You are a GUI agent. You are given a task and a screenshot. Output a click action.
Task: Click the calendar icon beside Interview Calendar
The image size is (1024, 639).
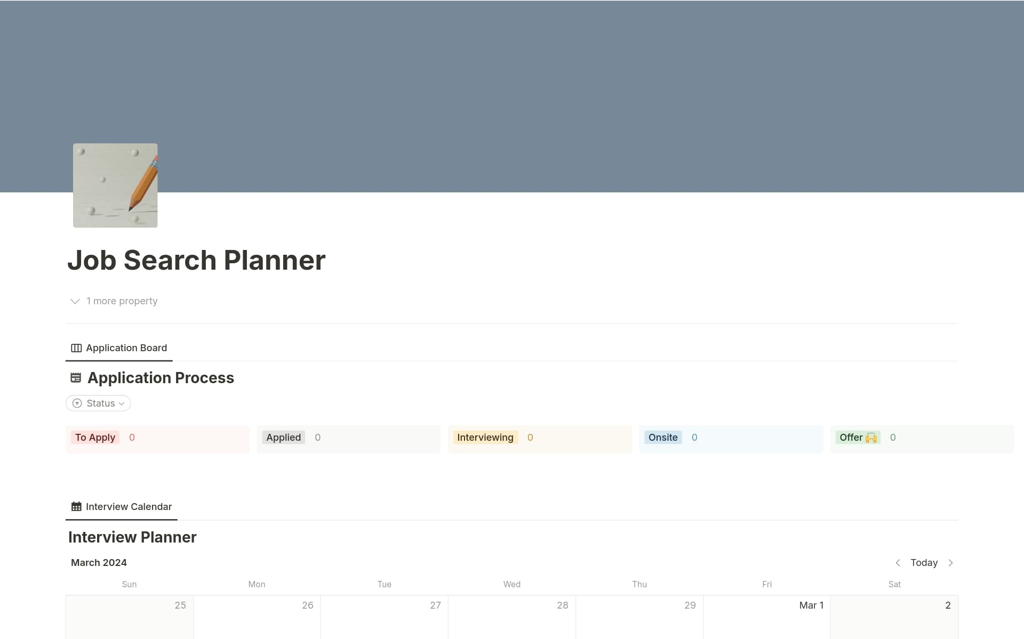[x=76, y=506]
